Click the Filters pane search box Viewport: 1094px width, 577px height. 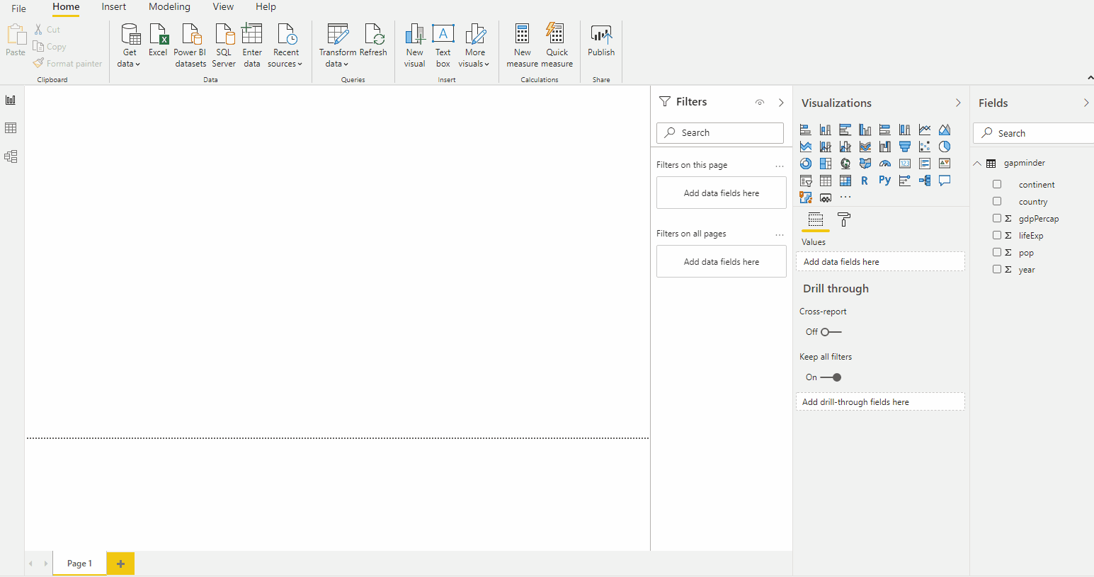pos(720,133)
